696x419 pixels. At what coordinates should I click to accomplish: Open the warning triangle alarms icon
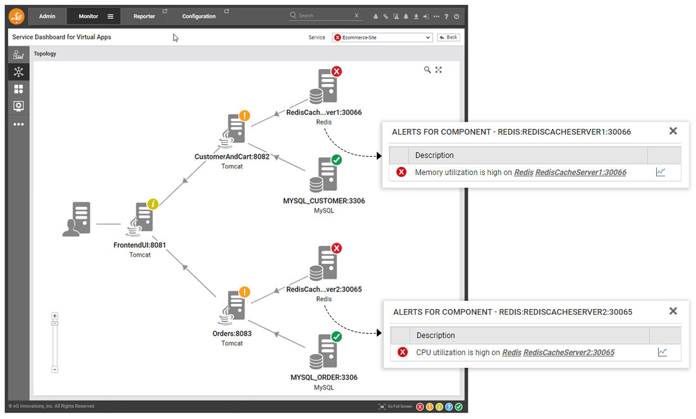[x=396, y=16]
